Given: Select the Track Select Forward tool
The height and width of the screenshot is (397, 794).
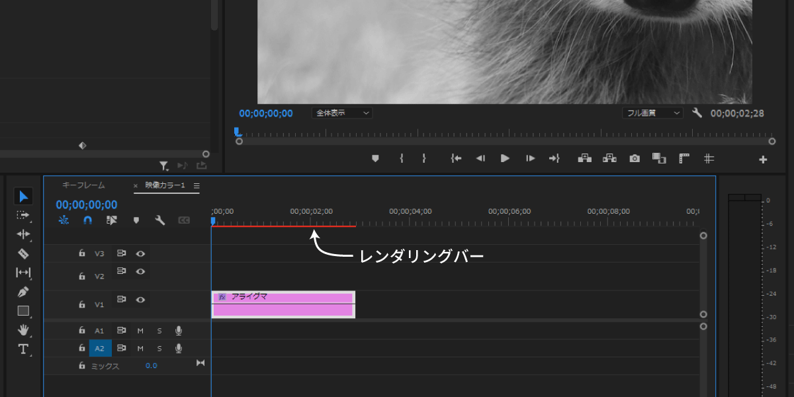Looking at the screenshot, I should tap(23, 215).
